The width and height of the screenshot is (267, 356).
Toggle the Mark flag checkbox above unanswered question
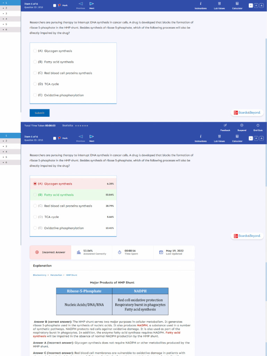pos(55,5)
